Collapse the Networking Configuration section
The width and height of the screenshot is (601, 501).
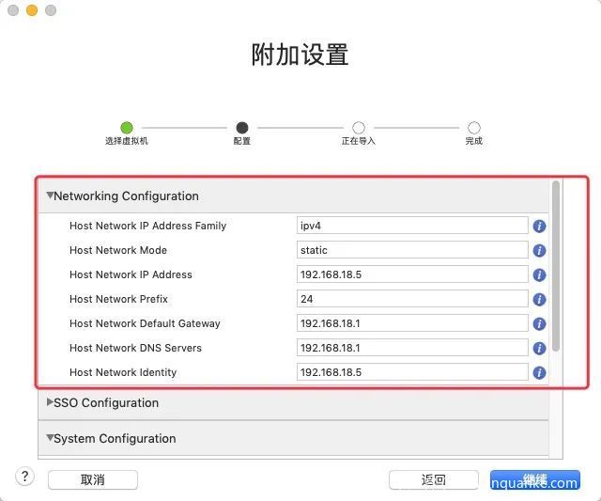(x=50, y=196)
